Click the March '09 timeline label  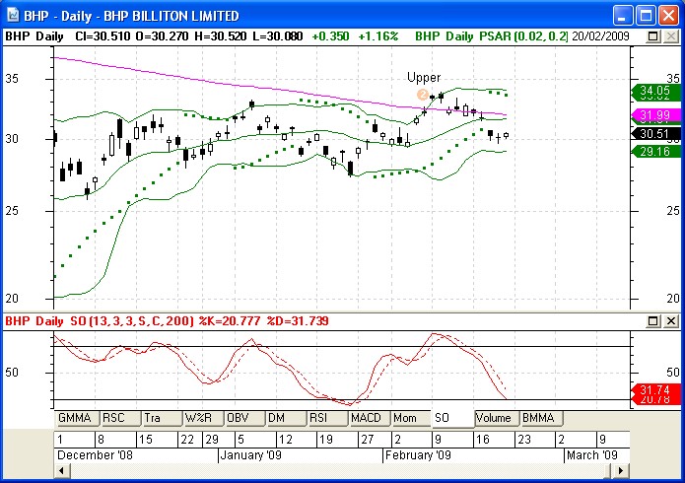click(x=592, y=455)
